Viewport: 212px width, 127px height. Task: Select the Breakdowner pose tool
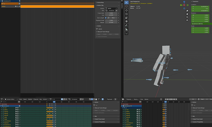126,33
